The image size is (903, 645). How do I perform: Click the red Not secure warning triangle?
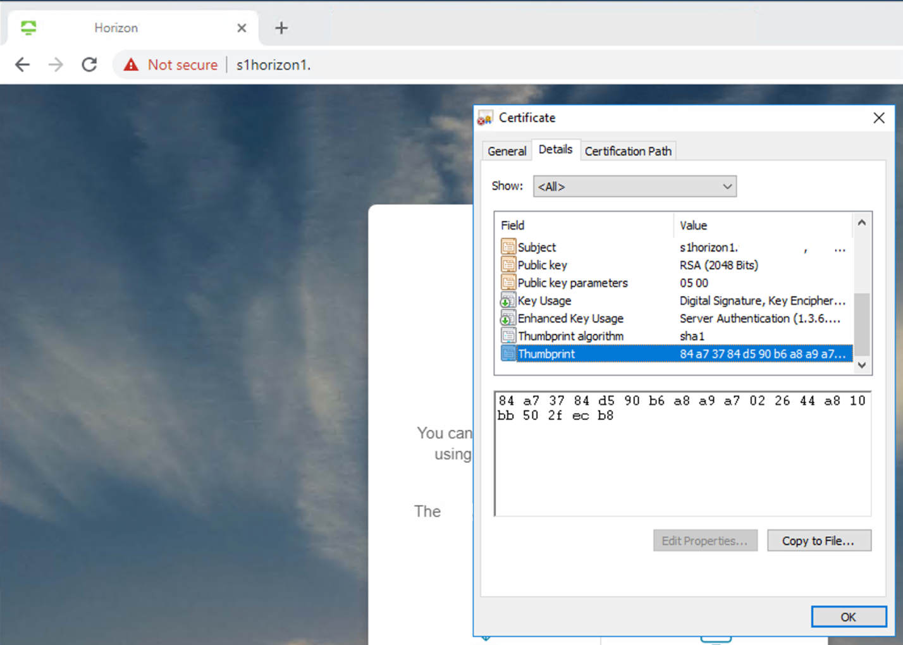coord(131,64)
